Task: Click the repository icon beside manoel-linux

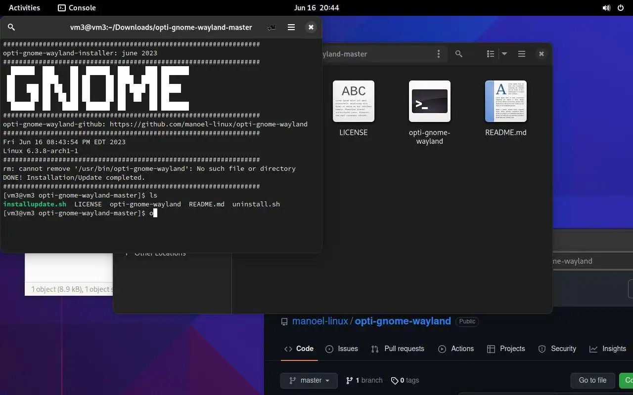Action: (x=284, y=321)
